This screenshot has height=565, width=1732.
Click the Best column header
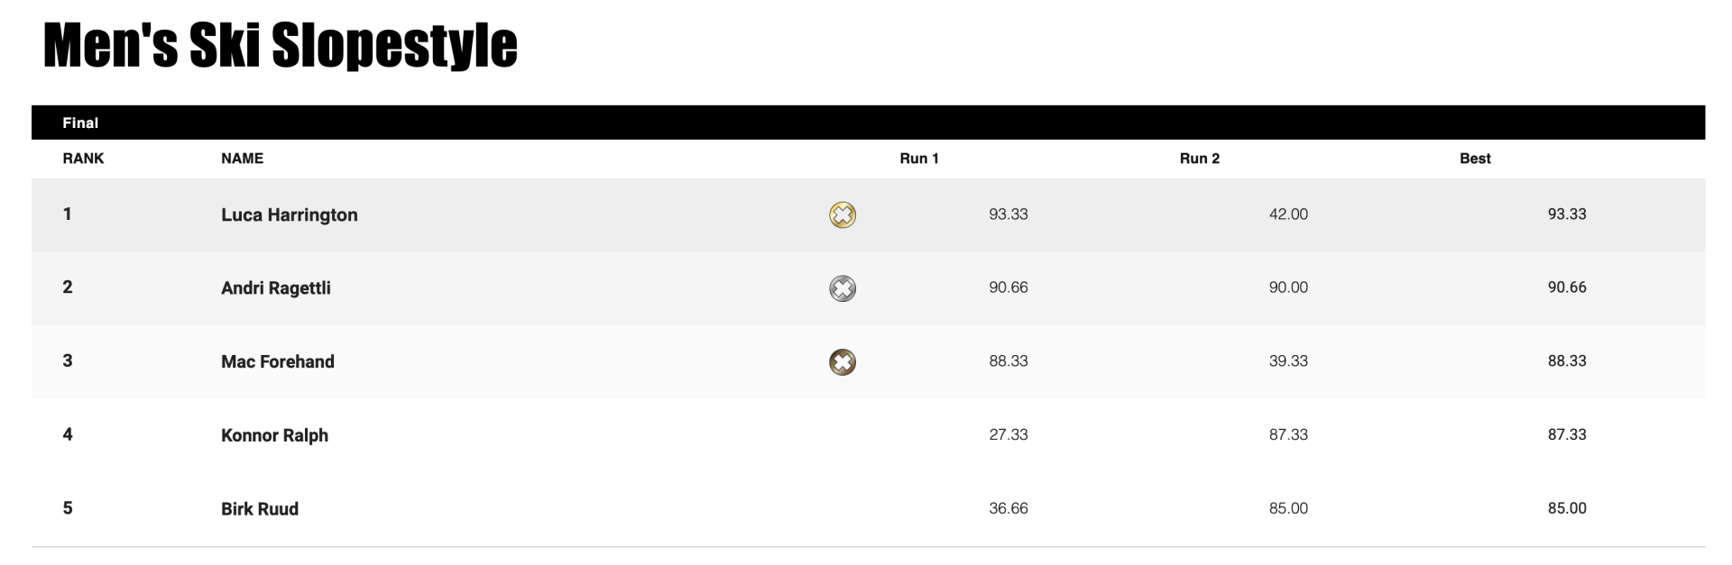pyautogui.click(x=1475, y=159)
